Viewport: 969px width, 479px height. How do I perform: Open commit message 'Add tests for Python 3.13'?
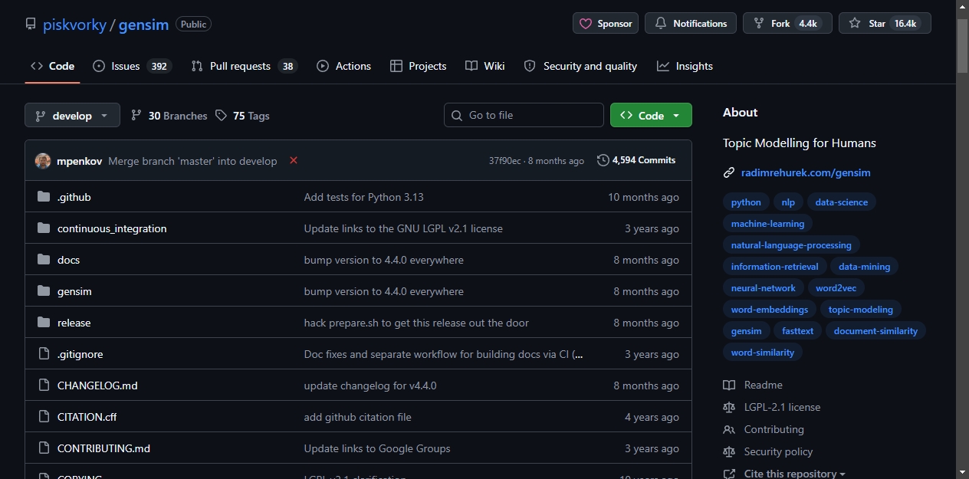(x=363, y=197)
